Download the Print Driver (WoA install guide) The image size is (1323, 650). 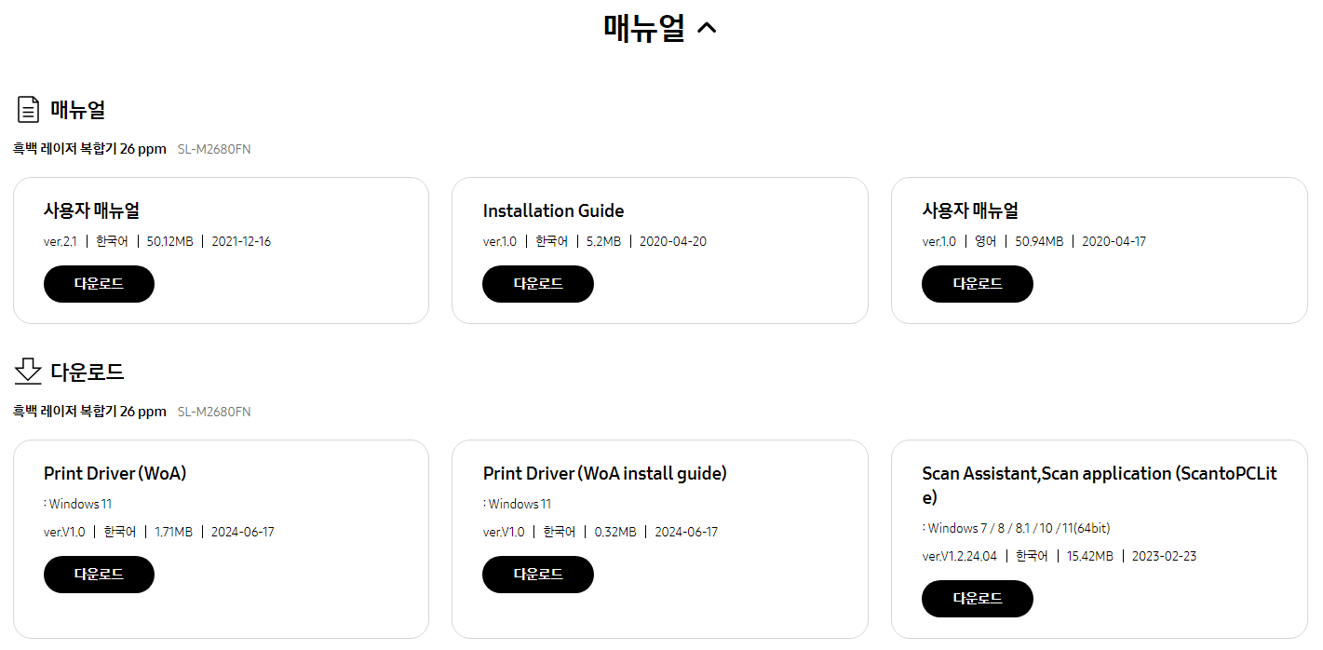point(537,574)
